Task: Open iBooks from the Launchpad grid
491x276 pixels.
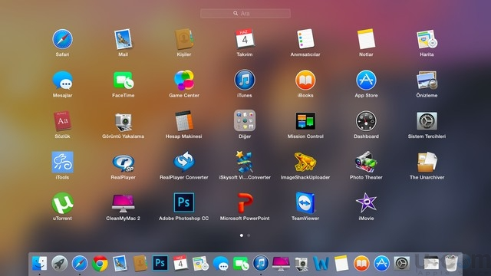Action: click(305, 80)
